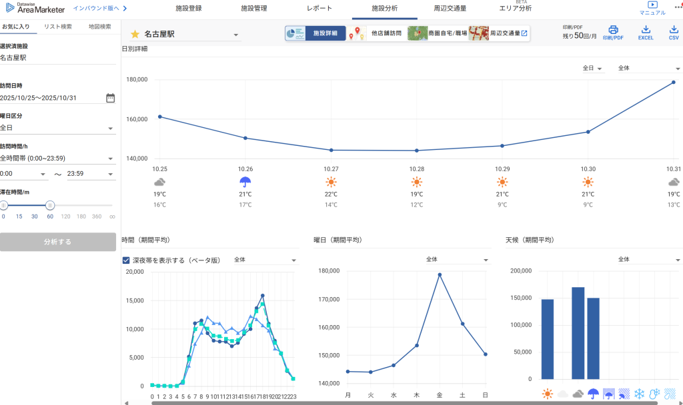Click the favorite star next to 名古屋駅
Screen dimensions: 683x405
click(135, 34)
